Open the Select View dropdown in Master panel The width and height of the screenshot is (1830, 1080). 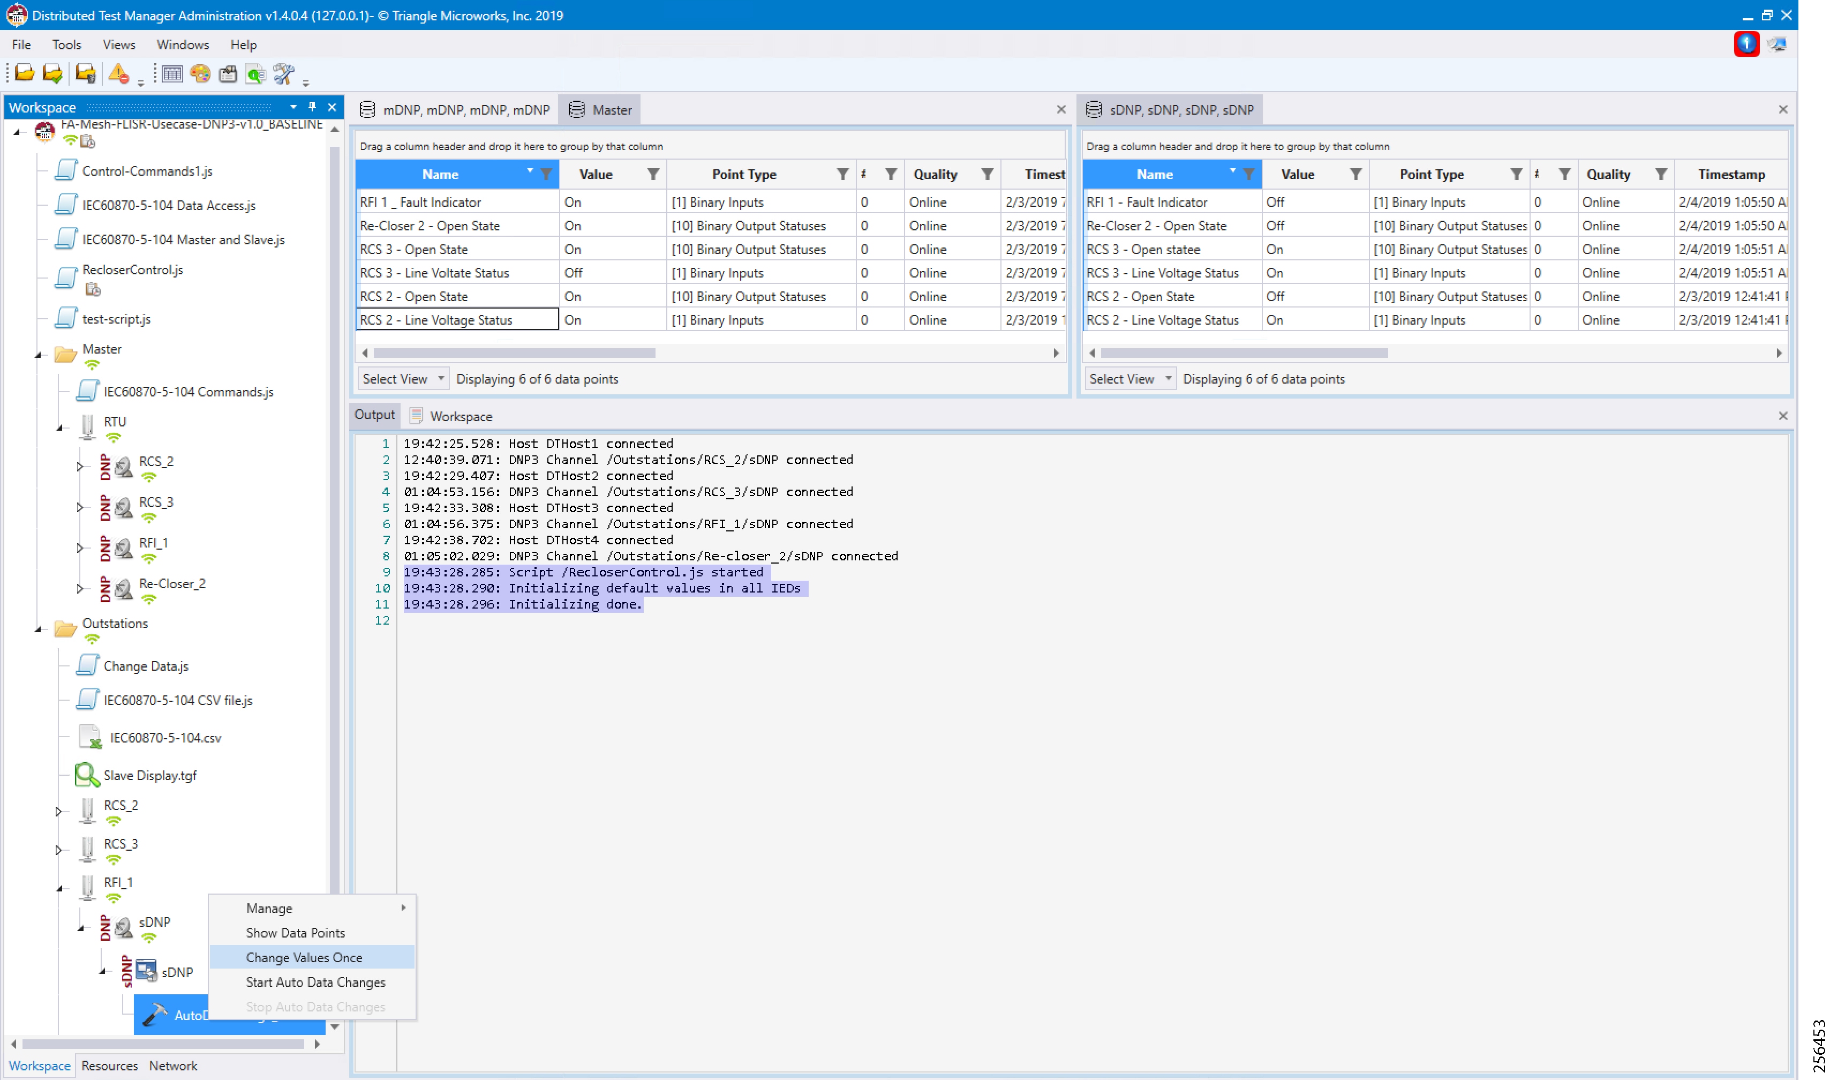pos(403,378)
